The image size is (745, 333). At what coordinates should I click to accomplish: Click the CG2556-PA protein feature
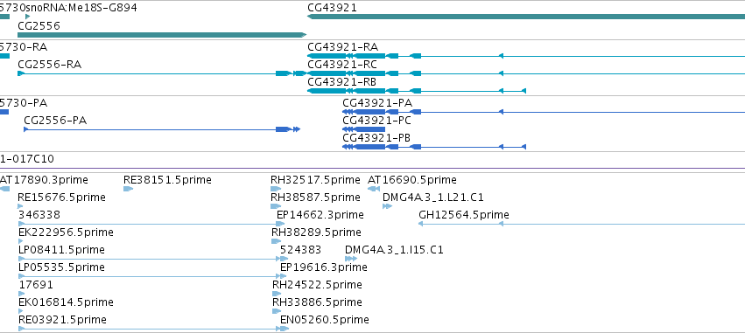pyautogui.click(x=162, y=129)
